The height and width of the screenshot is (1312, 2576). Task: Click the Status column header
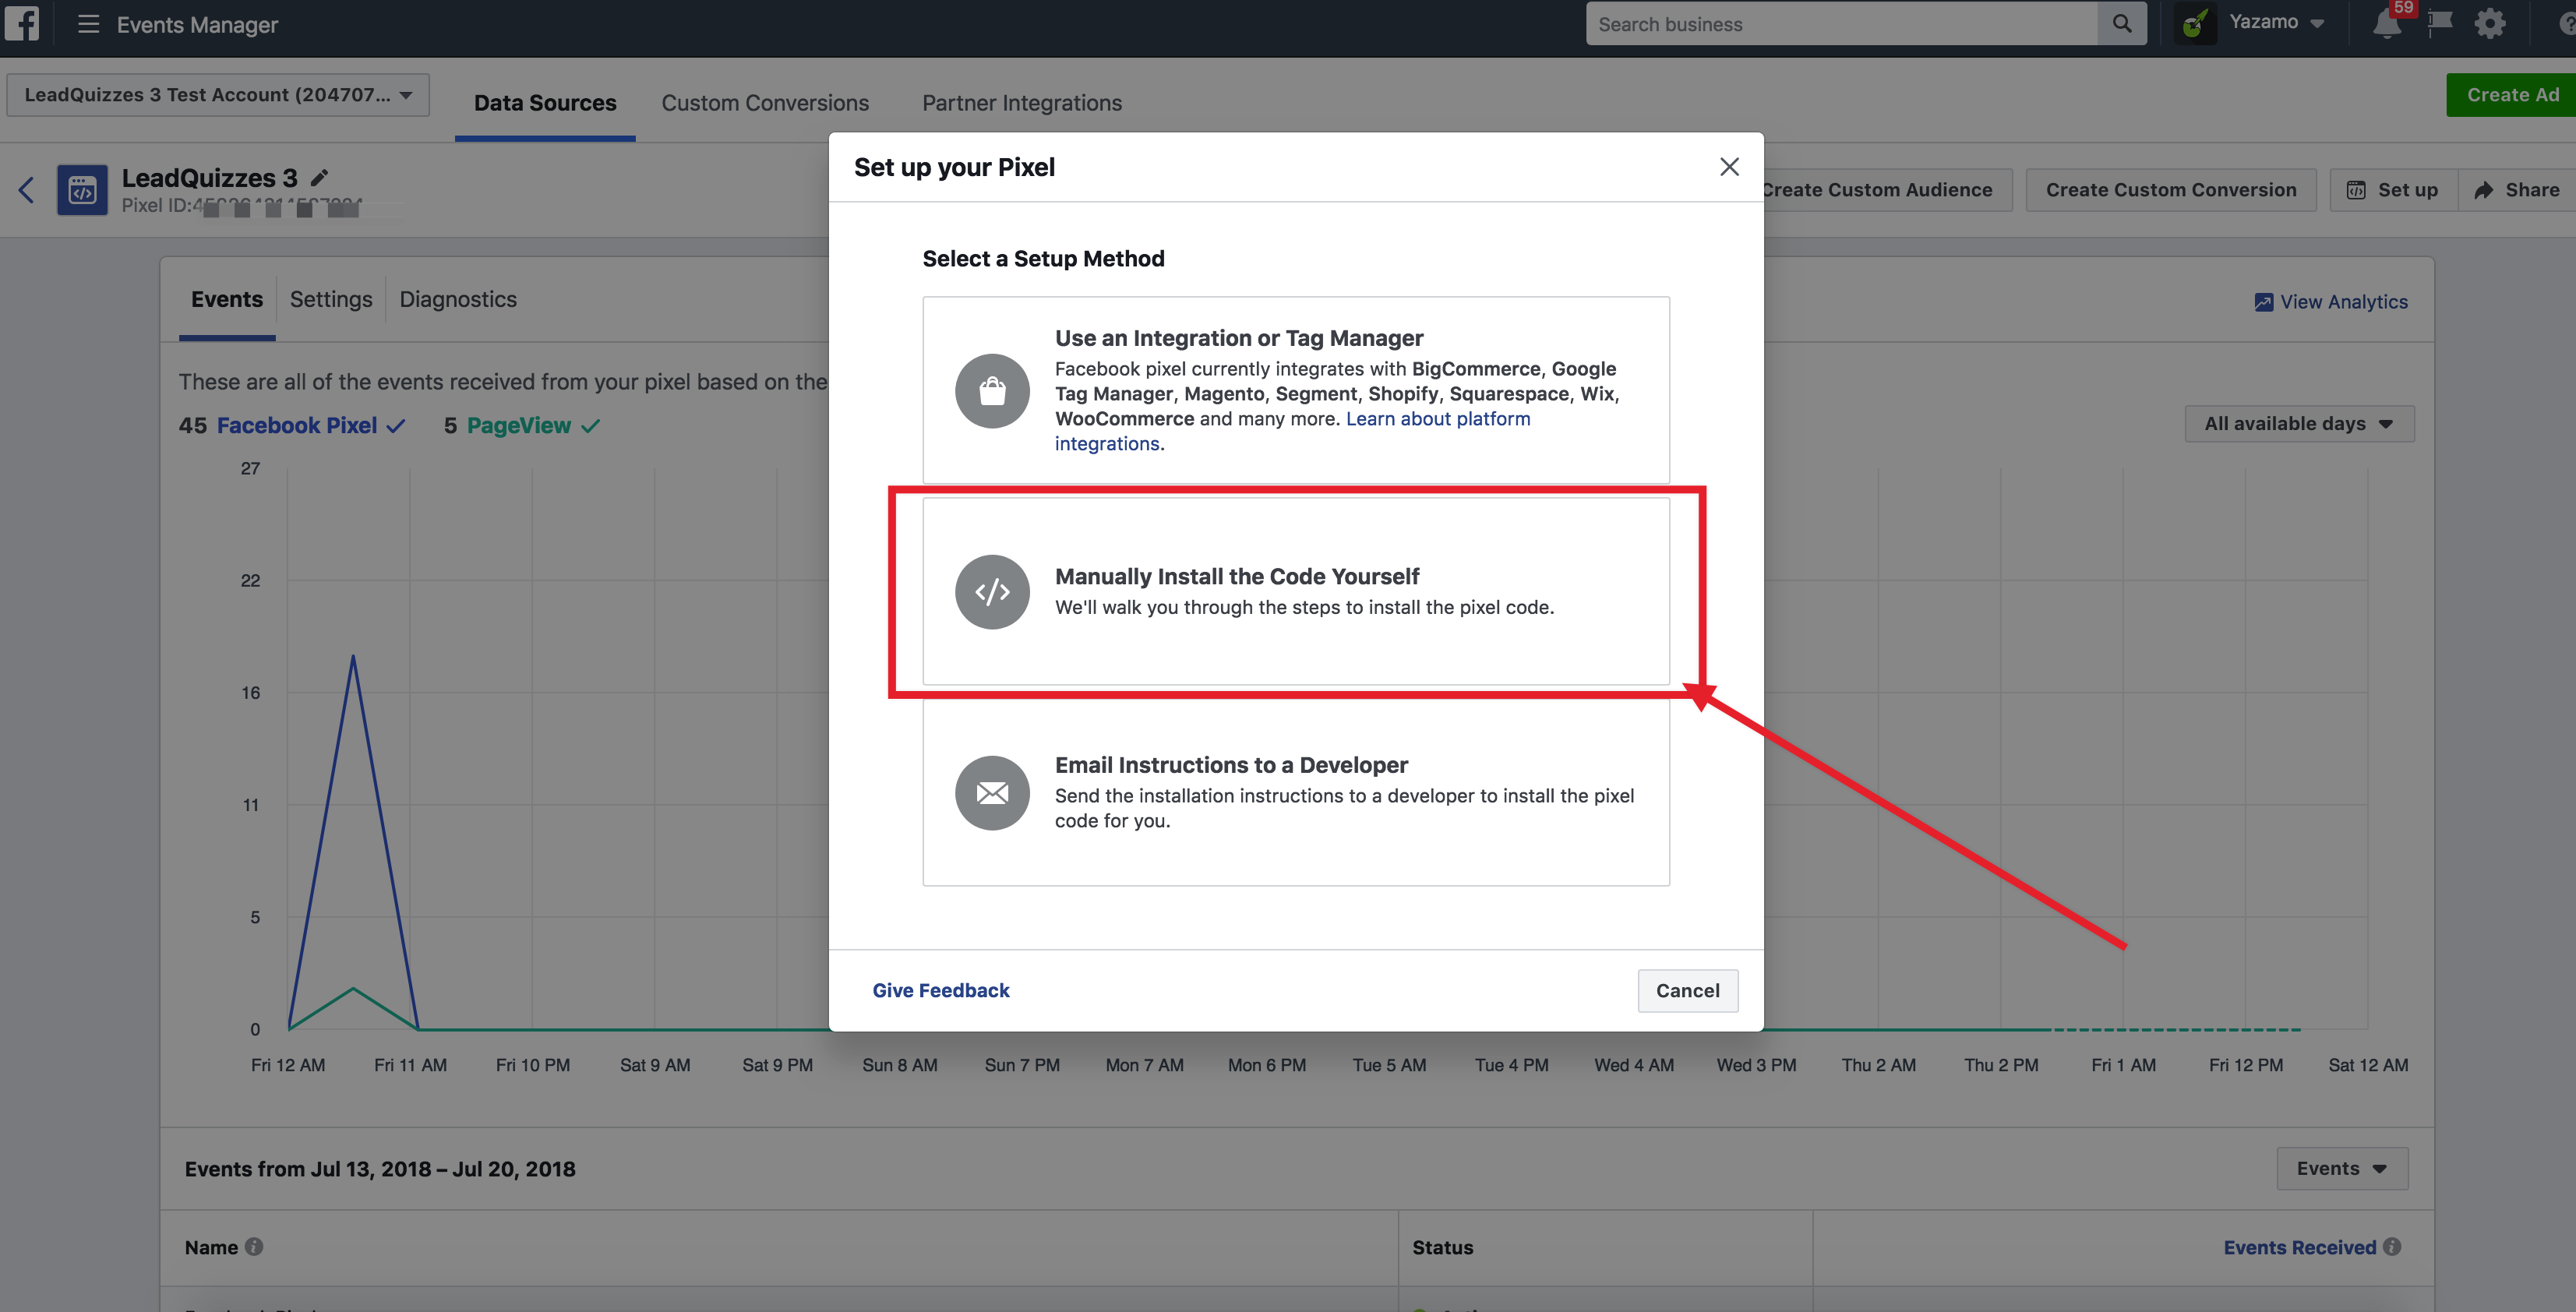[1442, 1247]
